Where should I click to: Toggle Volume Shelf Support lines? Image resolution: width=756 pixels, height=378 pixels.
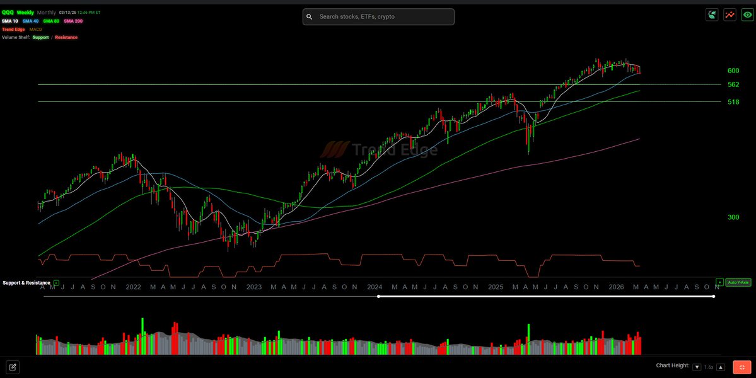pyautogui.click(x=40, y=38)
